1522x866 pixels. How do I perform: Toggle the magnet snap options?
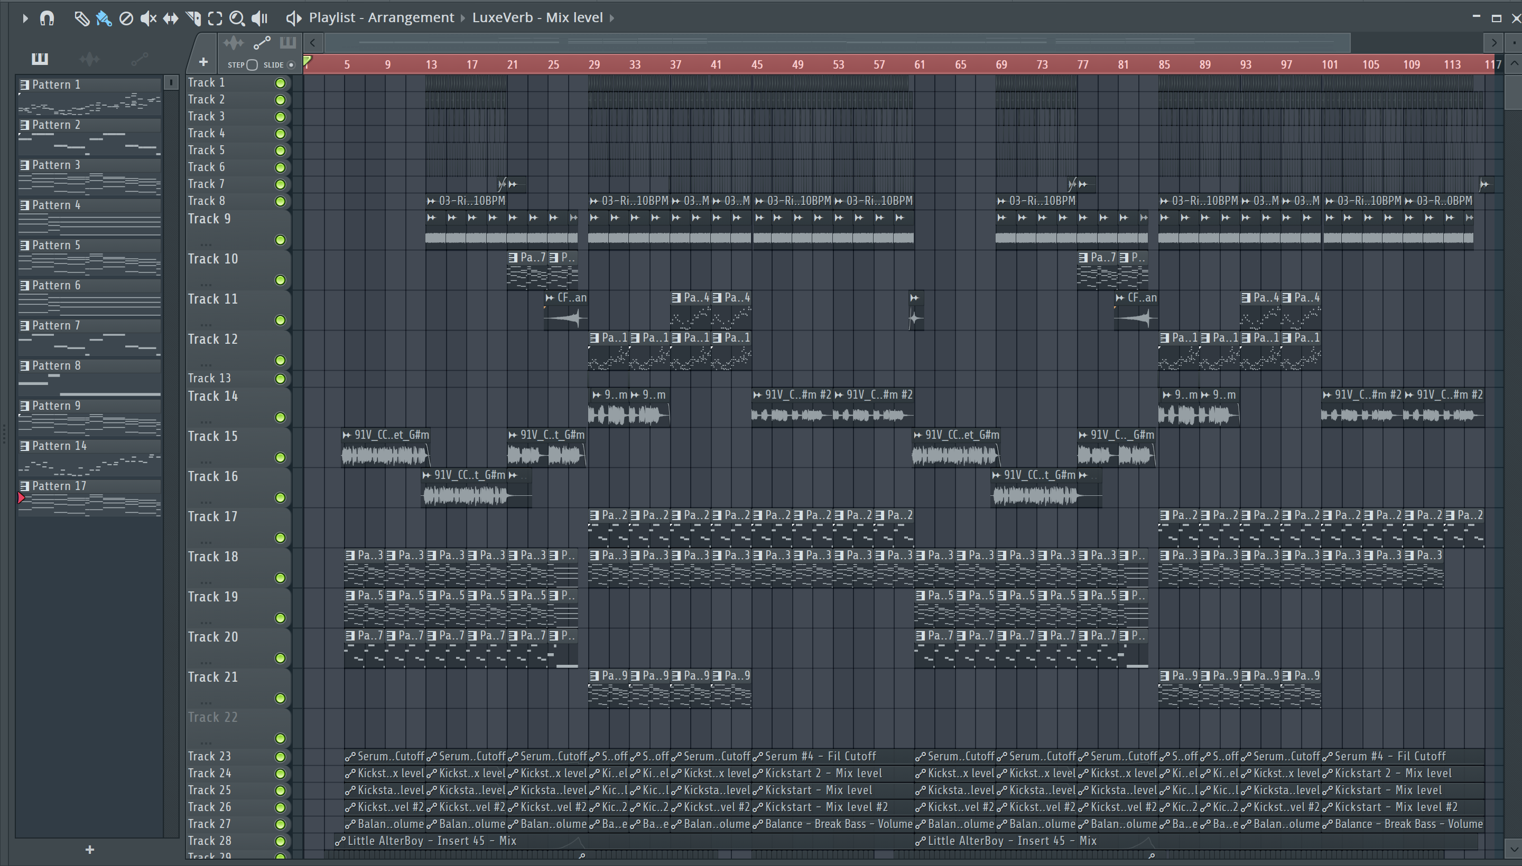47,18
